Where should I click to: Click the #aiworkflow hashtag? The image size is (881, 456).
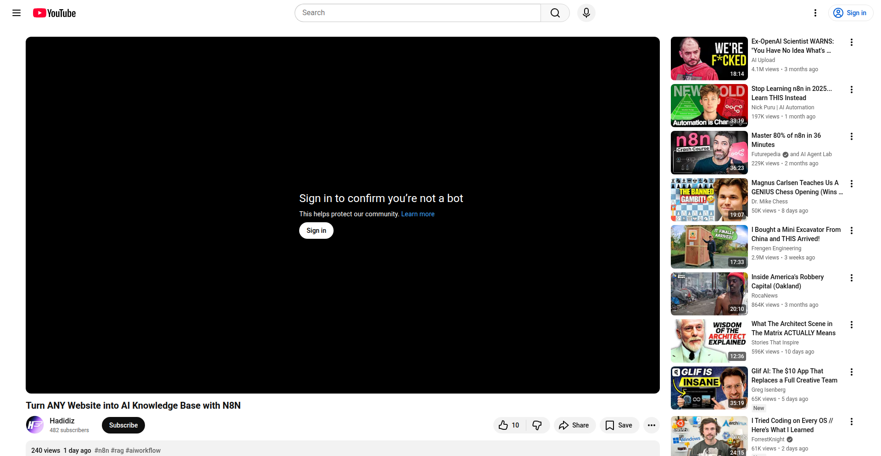point(143,450)
